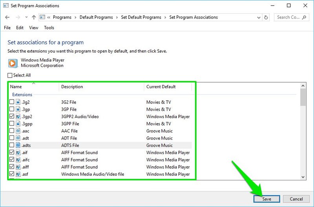Check the .3gpp extension checkbox
This screenshot has width=314, height=207.
[12, 123]
